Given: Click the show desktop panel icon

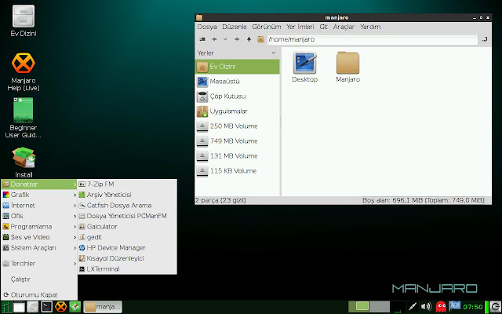Looking at the screenshot, I should pos(19,307).
